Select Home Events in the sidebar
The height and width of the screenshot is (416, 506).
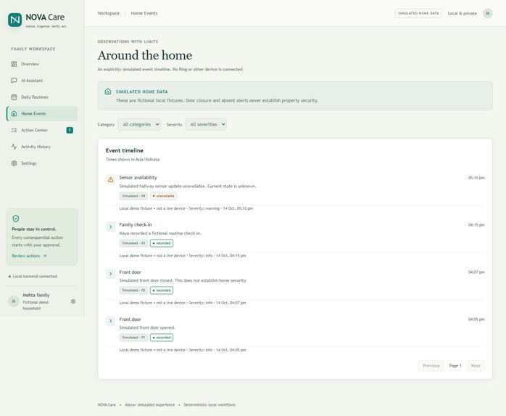click(42, 114)
